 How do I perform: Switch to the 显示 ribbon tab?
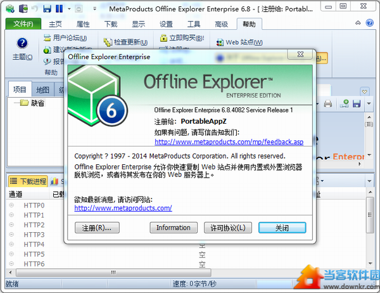138,24
